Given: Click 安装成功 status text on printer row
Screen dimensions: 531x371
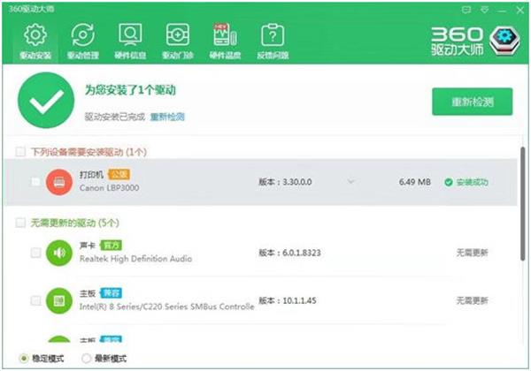Looking at the screenshot, I should pyautogui.click(x=472, y=183).
